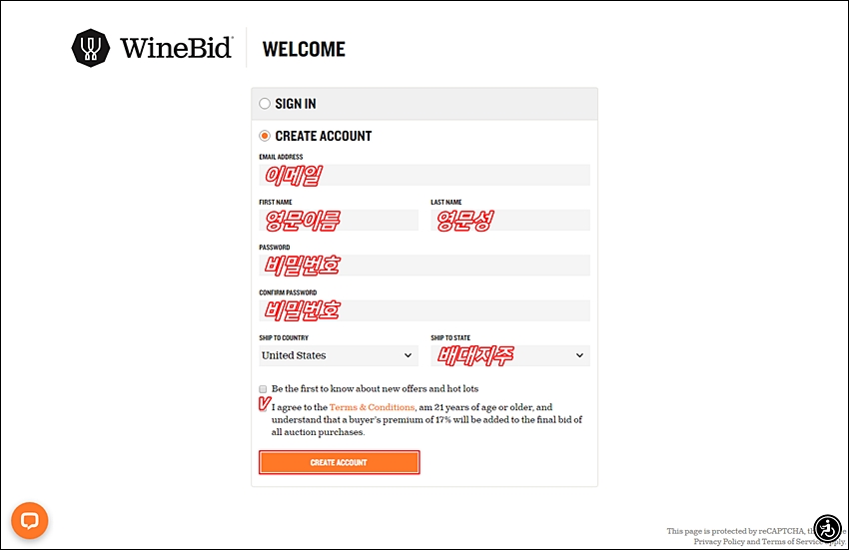The height and width of the screenshot is (550, 849).
Task: Open the Ship To Country dropdown
Action: 339,355
